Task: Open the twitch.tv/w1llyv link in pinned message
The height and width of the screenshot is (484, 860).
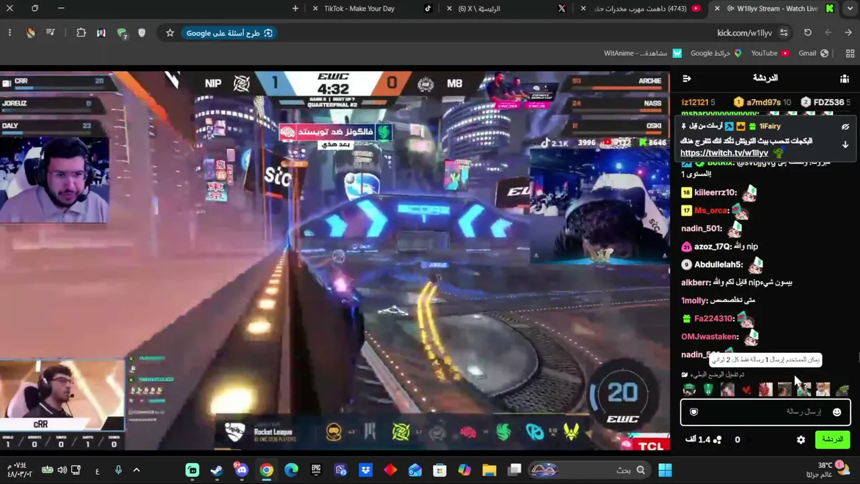Action: 724,153
